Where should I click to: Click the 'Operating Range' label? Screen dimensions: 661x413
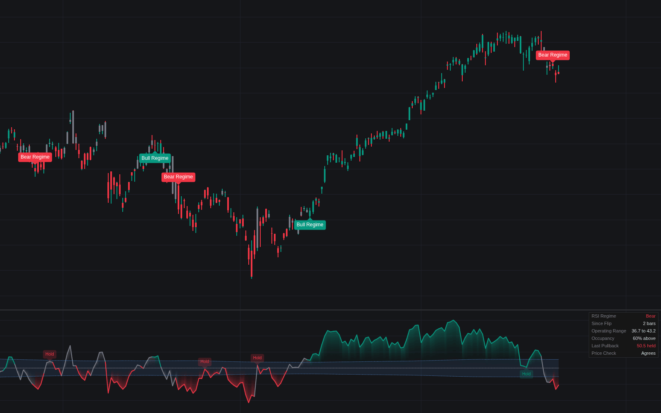point(609,331)
